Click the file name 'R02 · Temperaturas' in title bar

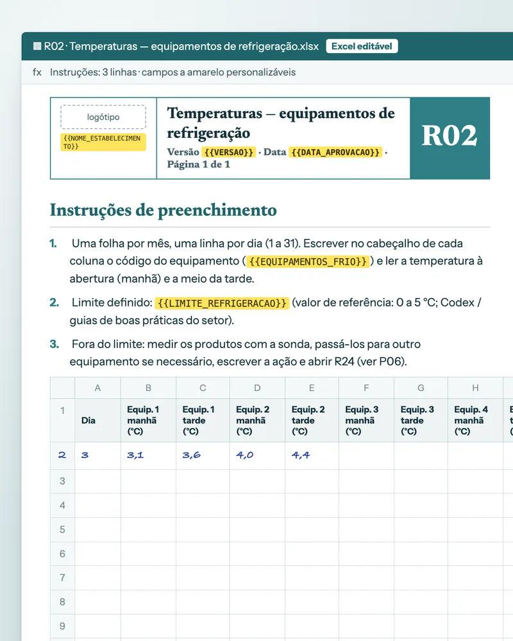coord(91,46)
